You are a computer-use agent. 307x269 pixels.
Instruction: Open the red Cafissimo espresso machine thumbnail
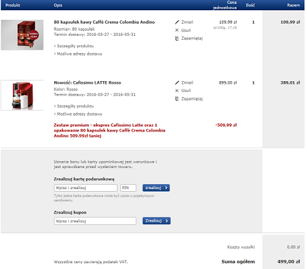pyautogui.click(x=22, y=95)
